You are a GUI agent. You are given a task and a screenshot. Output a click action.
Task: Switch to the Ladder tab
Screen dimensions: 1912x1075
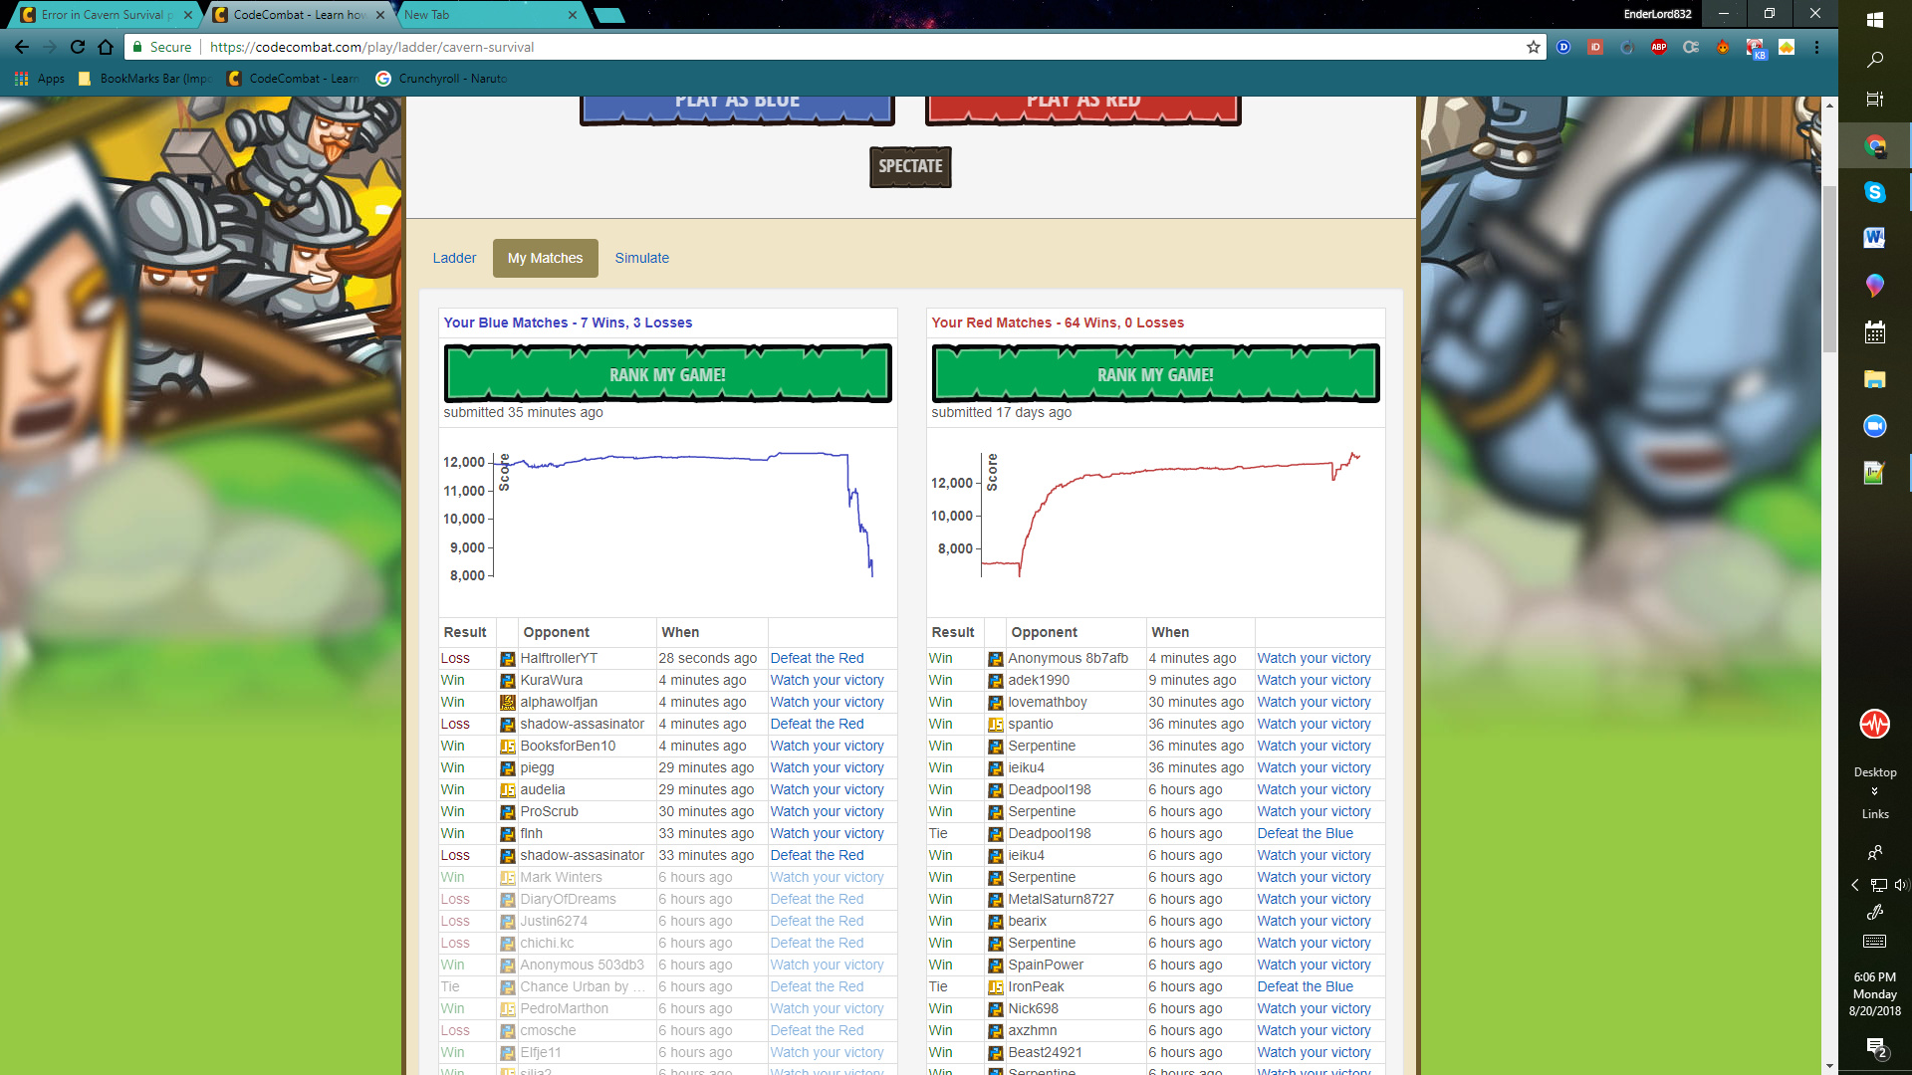[x=454, y=258]
